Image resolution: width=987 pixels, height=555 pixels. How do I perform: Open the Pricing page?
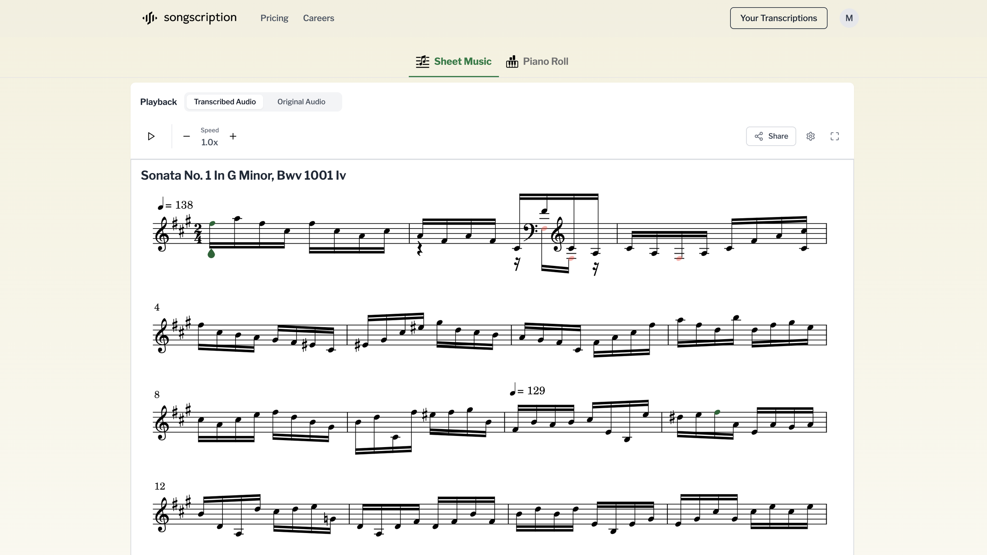(x=274, y=18)
